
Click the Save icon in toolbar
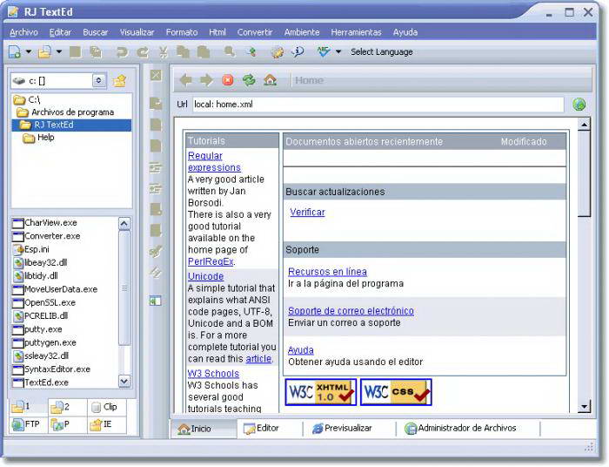pos(75,51)
